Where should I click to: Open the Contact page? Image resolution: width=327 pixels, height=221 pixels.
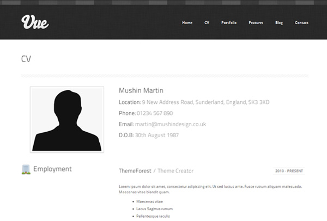pos(301,23)
